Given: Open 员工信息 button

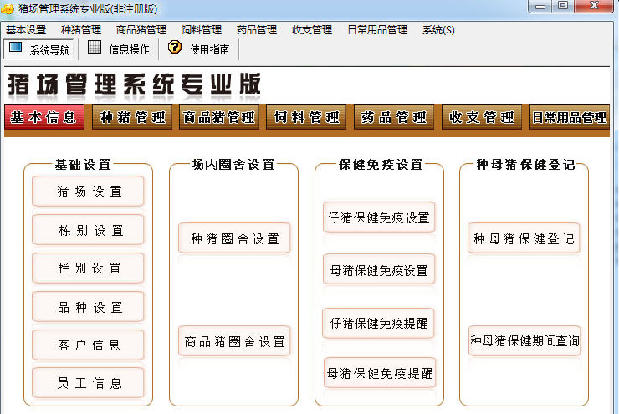Looking at the screenshot, I should 89,383.
